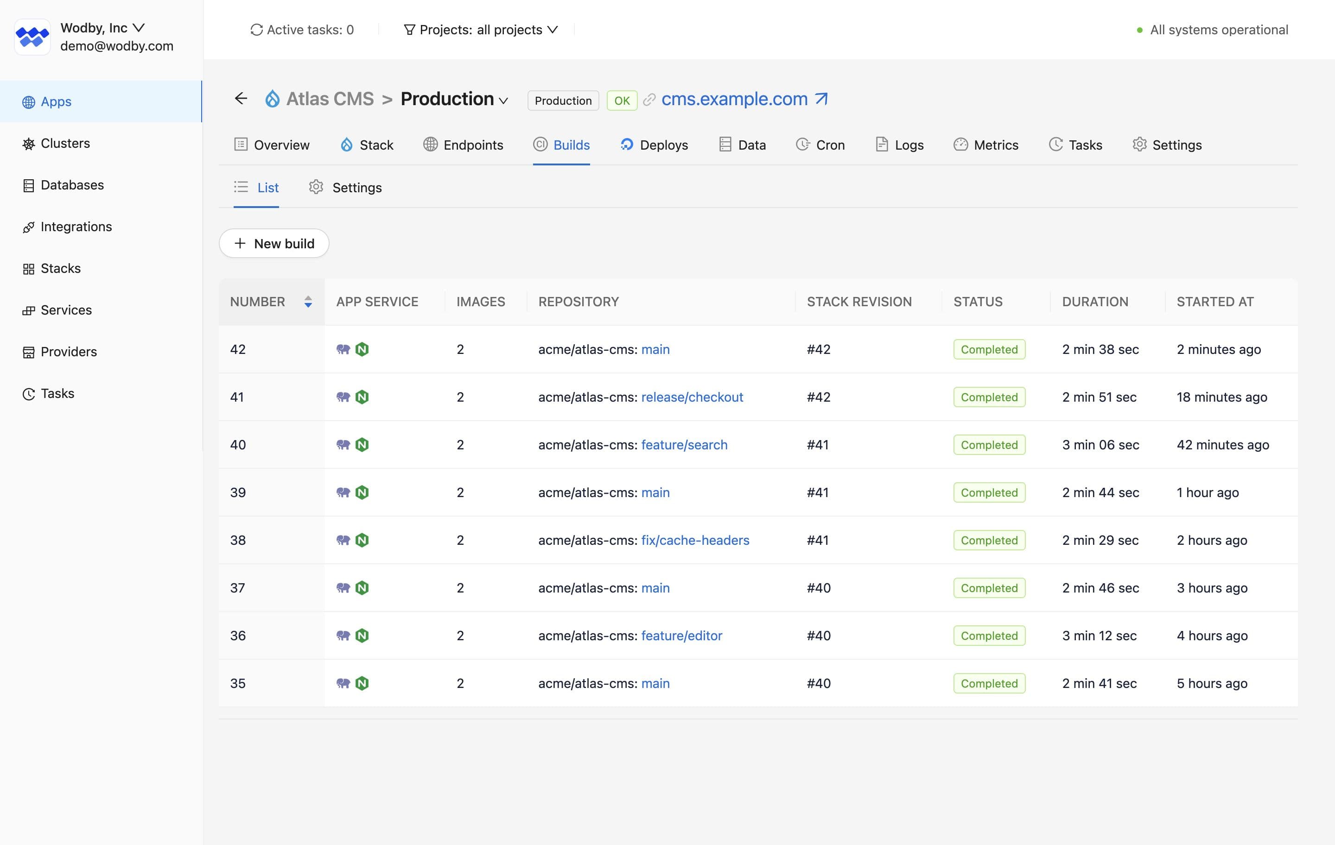Open Clusters in the sidebar
This screenshot has width=1335, height=845.
point(101,143)
